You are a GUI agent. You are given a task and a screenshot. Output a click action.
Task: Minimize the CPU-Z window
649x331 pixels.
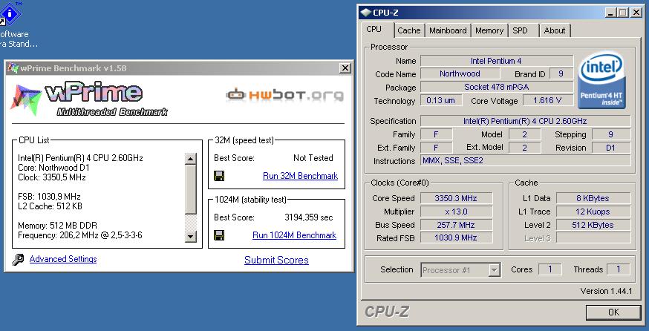tap(610, 13)
